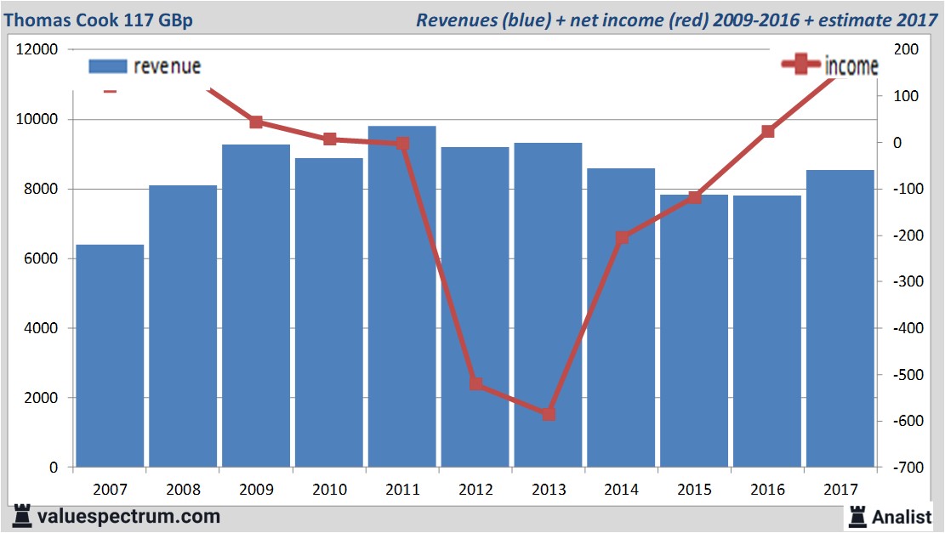
Task: Click the 2017 estimate revenue bar
Action: coord(840,319)
